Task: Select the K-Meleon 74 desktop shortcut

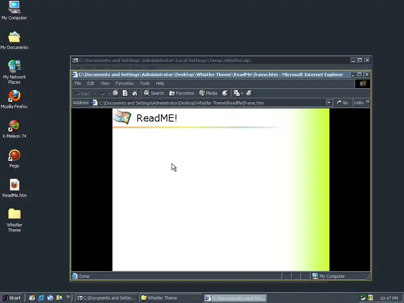Action: click(x=15, y=129)
